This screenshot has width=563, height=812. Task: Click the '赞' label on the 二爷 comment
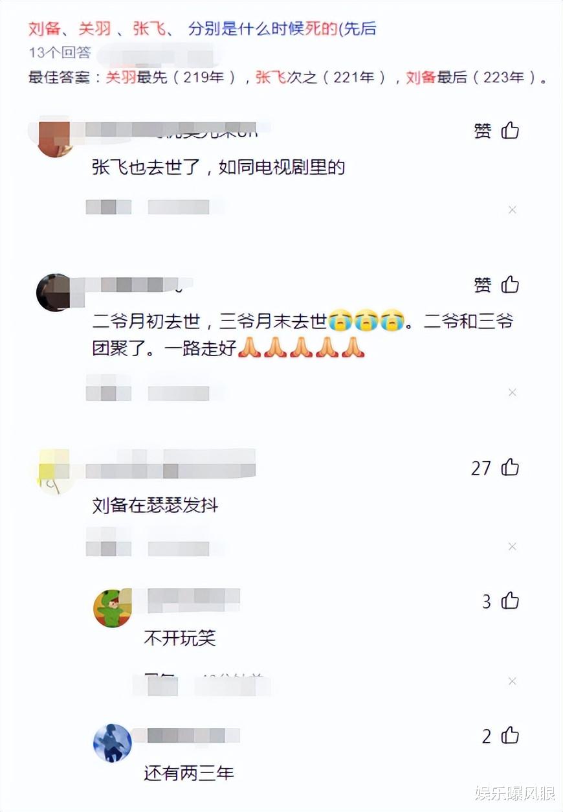(483, 286)
